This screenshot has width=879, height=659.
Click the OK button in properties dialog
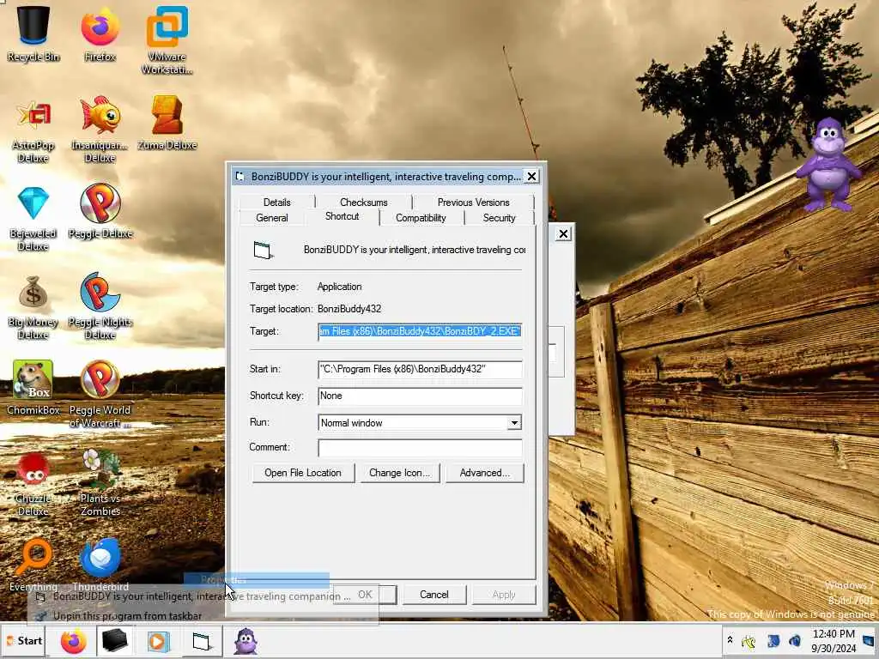365,595
